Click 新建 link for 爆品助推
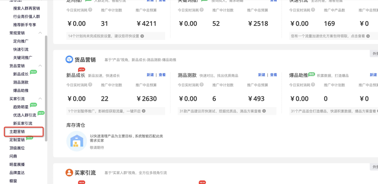The image size is (378, 184). [373, 75]
